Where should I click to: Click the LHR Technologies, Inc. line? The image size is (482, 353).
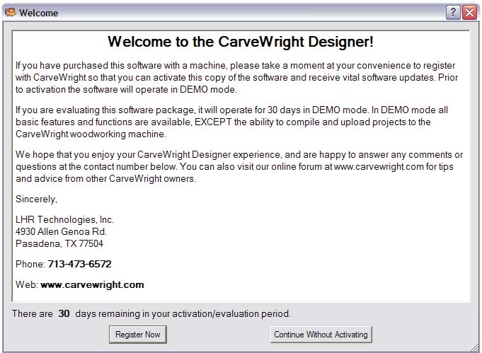click(64, 219)
